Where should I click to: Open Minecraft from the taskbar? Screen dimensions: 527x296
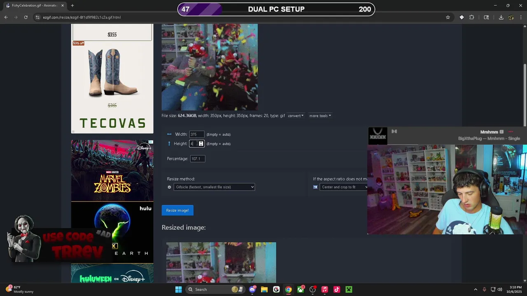pos(349,289)
